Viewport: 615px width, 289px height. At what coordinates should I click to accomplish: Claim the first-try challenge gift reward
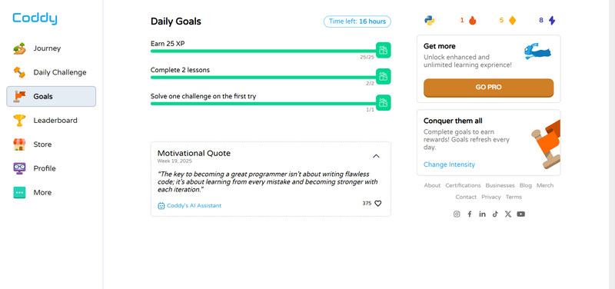coord(383,103)
